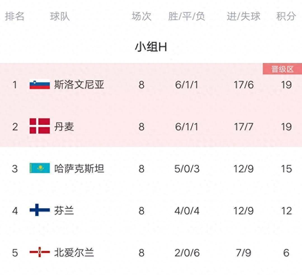This screenshot has width=302, height=275.
Task: Click the 进/失球 column header
Action: tap(244, 16)
